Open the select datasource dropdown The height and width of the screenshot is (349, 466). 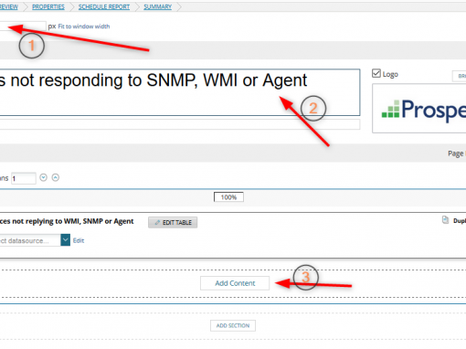65,240
